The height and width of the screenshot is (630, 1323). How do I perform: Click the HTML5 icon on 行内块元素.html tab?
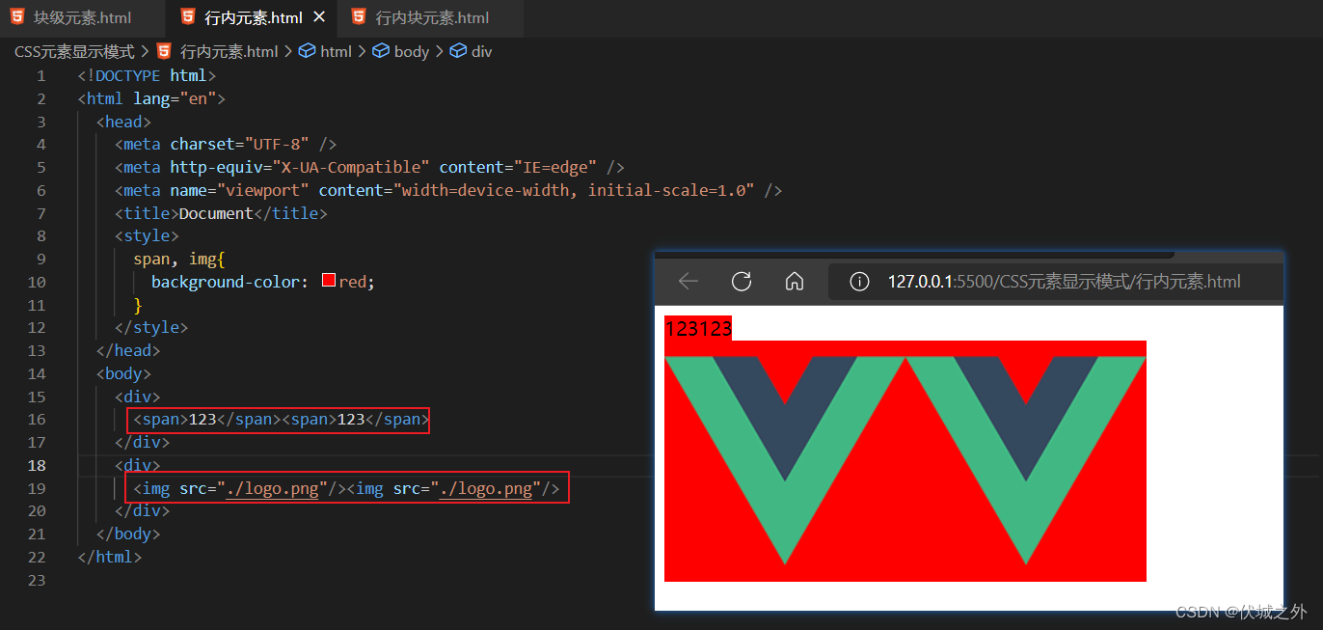click(359, 16)
